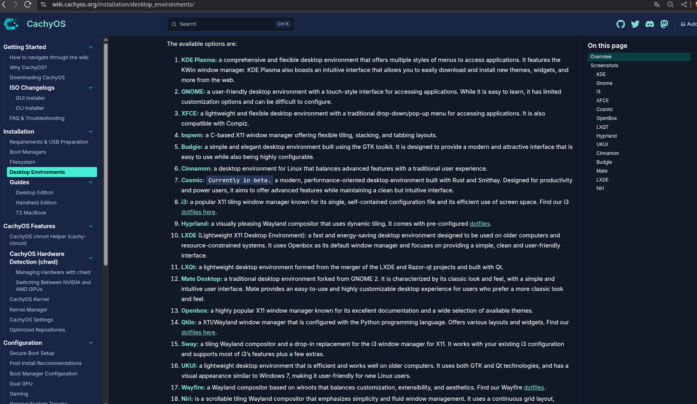
Task: Jump to OpenBox in On this page
Action: 606,118
